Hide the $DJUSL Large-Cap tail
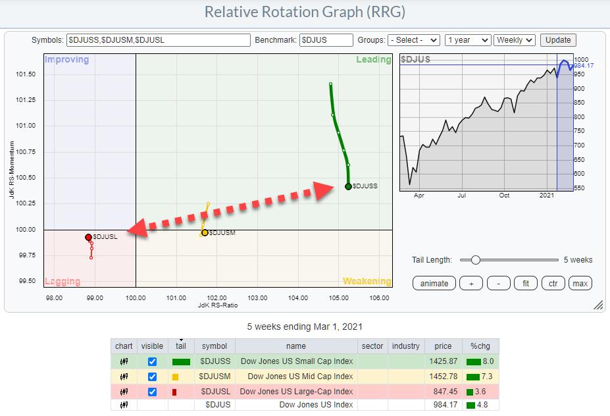The height and width of the screenshot is (416, 610). 152,391
